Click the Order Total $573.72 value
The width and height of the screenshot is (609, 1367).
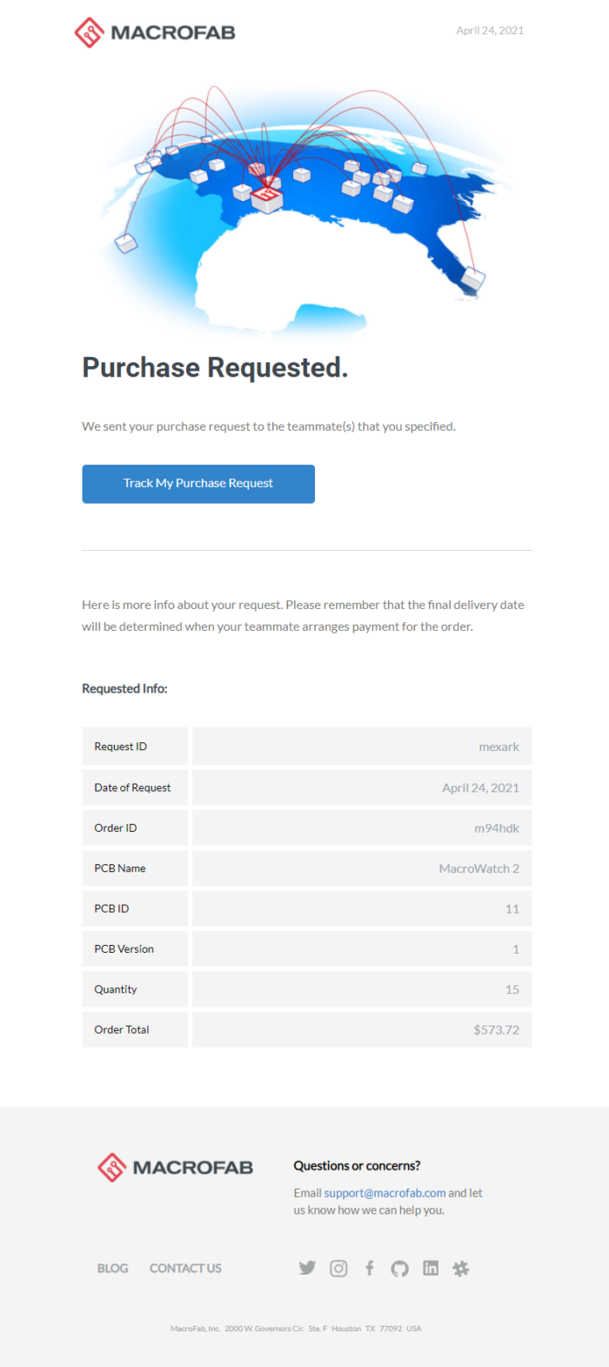[x=496, y=1030]
